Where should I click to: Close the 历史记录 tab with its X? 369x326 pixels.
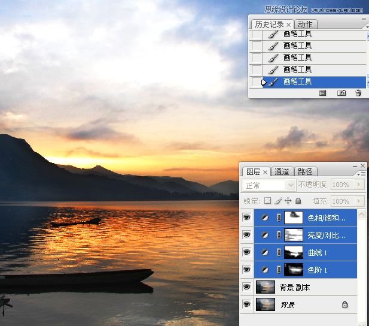click(x=288, y=25)
